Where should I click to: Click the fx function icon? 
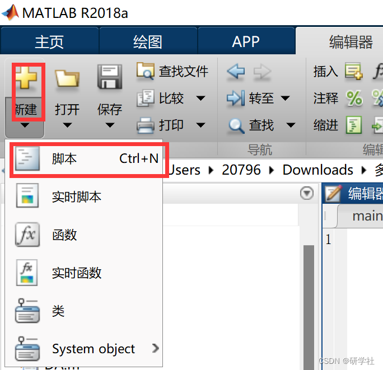click(x=27, y=235)
